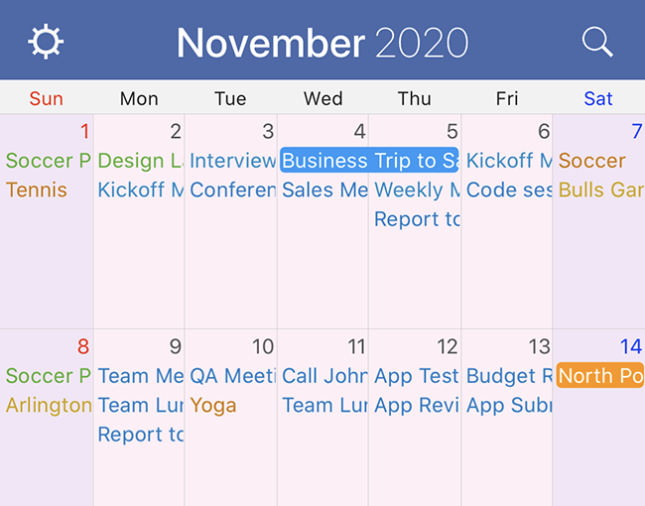Image resolution: width=645 pixels, height=506 pixels.
Task: Select the Yoga event on the 10th
Action: point(213,405)
